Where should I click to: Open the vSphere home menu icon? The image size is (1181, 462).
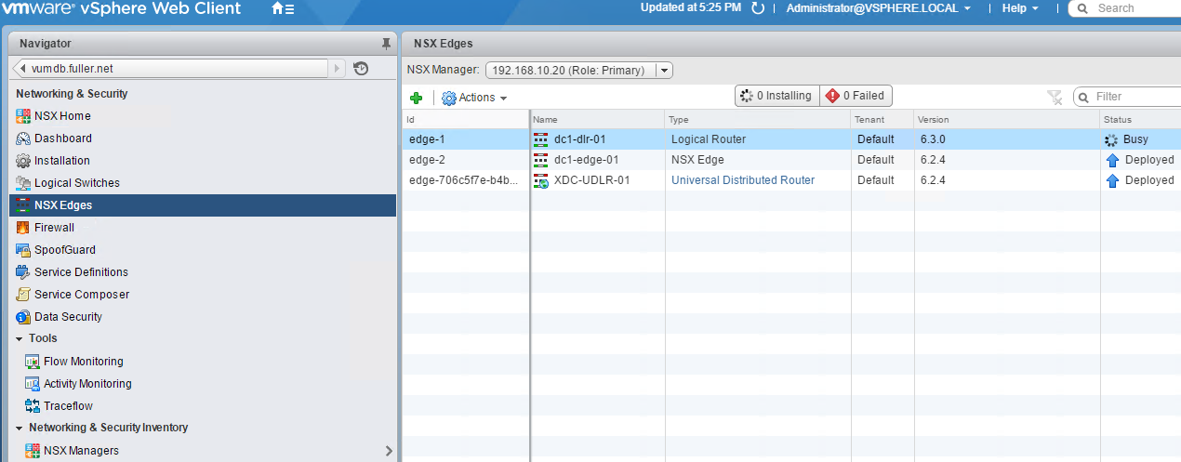[x=283, y=8]
